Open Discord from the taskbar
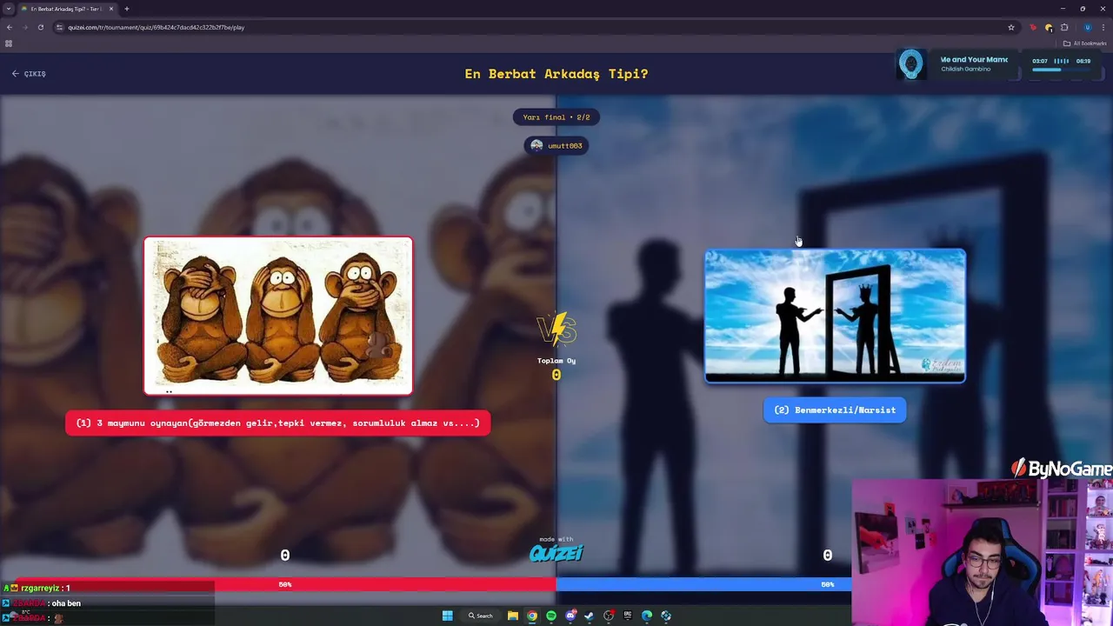This screenshot has width=1113, height=626. click(570, 616)
